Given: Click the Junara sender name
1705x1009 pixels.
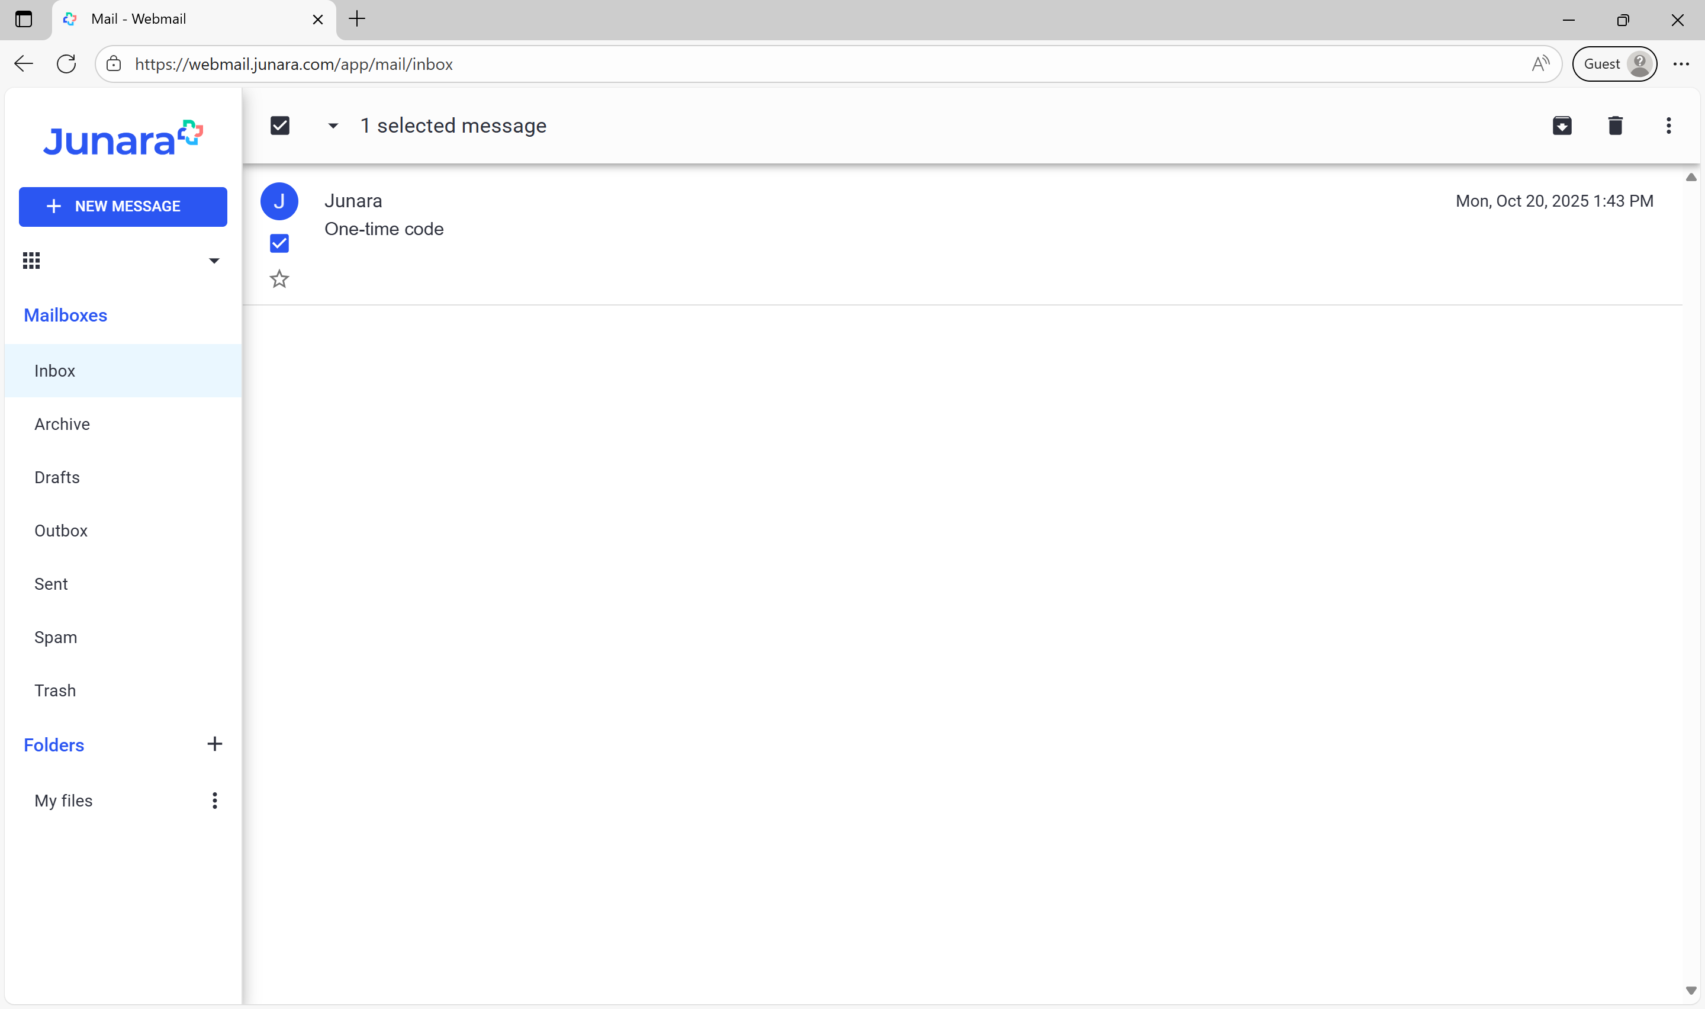Looking at the screenshot, I should (x=353, y=201).
